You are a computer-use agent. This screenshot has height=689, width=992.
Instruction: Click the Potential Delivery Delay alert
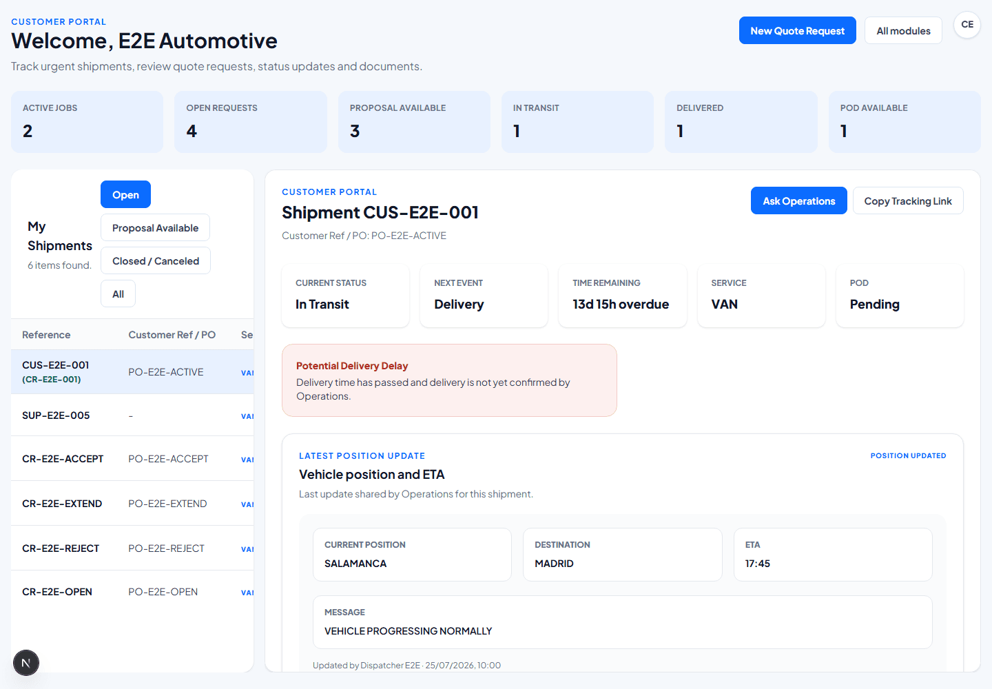coord(449,380)
